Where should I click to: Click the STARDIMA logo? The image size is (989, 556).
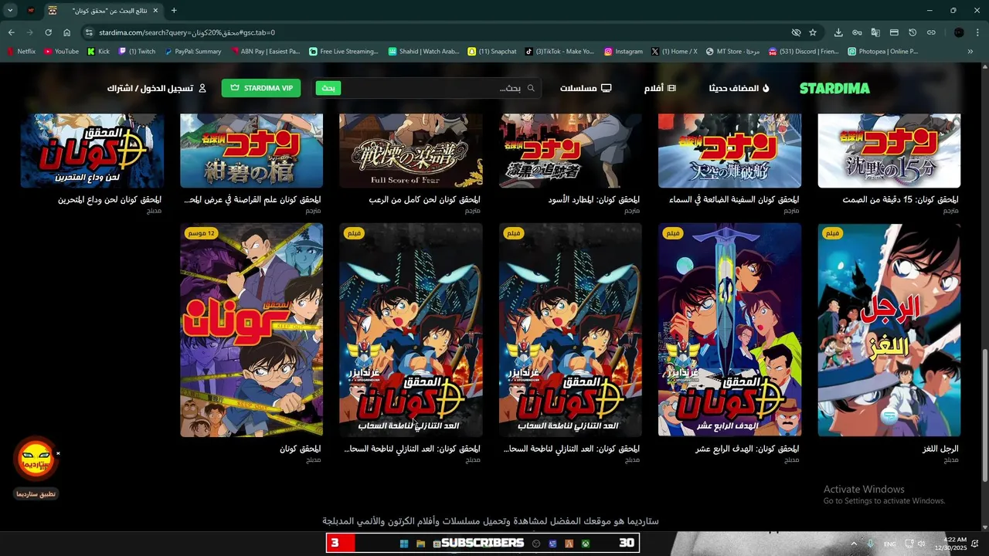point(834,88)
